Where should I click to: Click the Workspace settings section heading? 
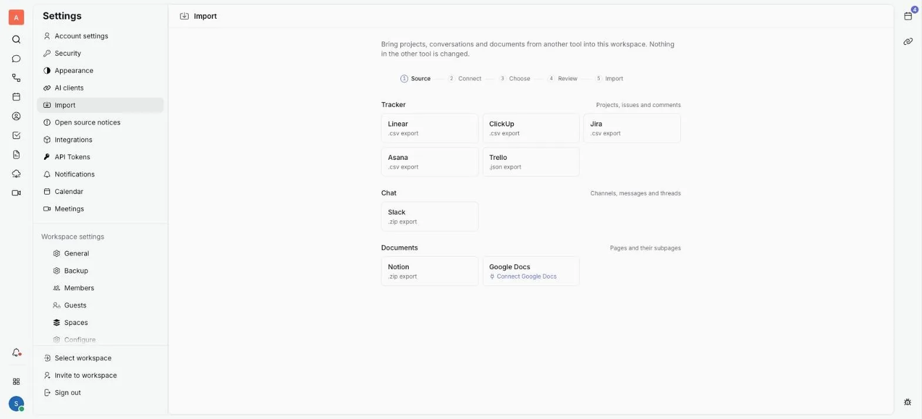coord(72,236)
